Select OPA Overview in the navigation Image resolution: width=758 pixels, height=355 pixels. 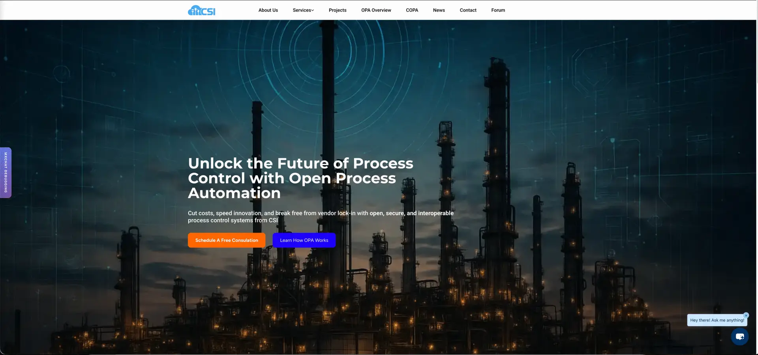pos(376,10)
